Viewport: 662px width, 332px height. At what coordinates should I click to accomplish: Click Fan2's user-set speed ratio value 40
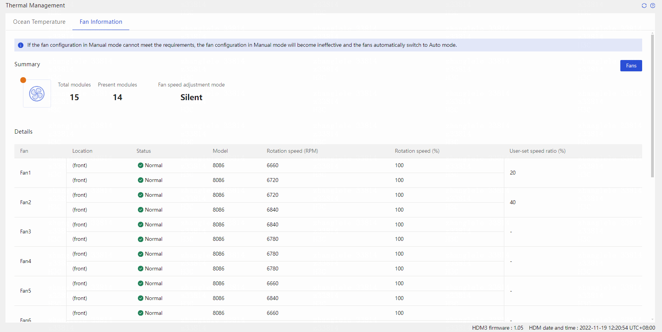point(512,202)
